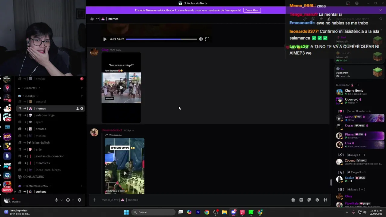This screenshot has width=386, height=217.
Task: Open the general channel
Action: coord(50,102)
